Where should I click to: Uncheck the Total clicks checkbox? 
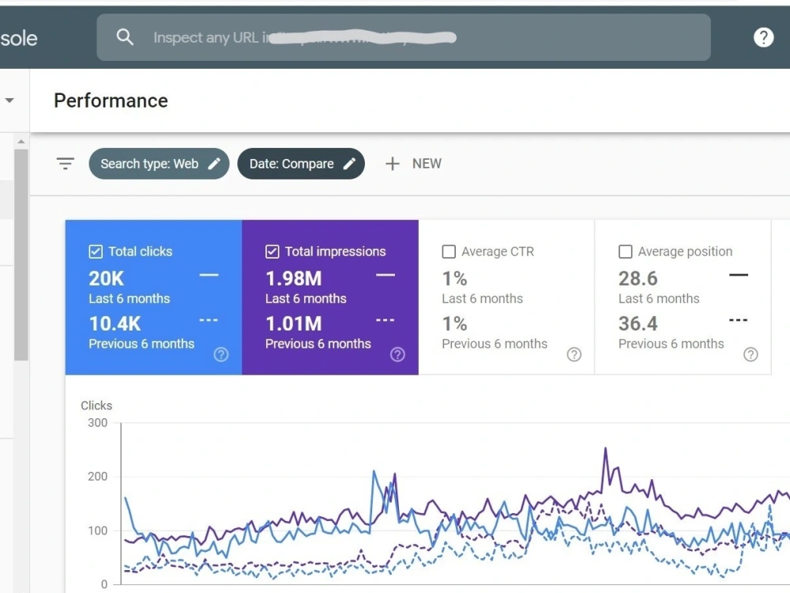96,251
